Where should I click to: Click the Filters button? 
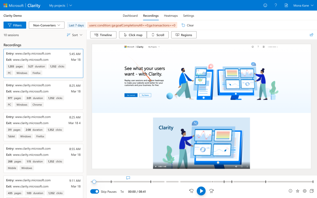coord(15,25)
